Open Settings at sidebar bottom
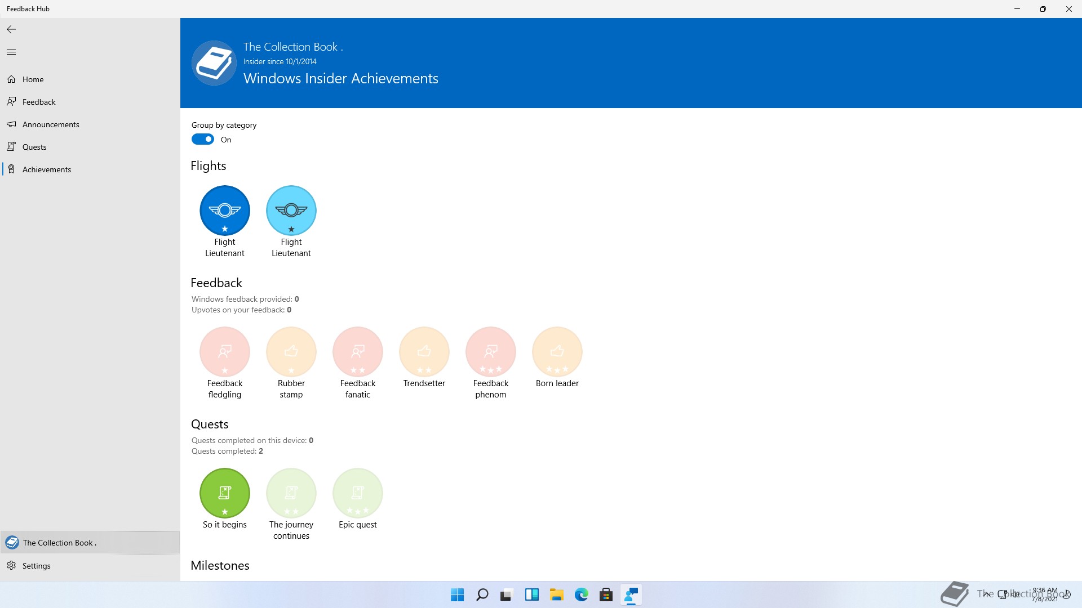The height and width of the screenshot is (608, 1082). [x=37, y=566]
